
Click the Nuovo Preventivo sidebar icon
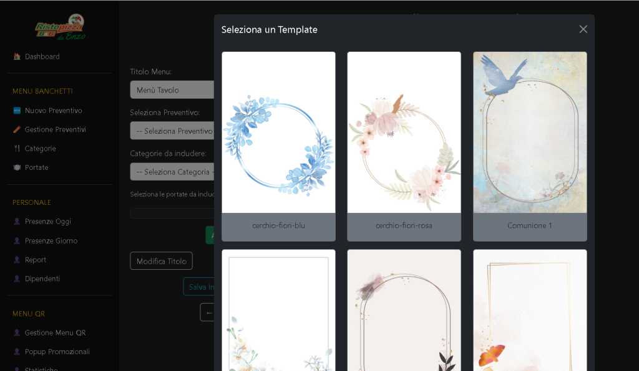[x=17, y=111]
